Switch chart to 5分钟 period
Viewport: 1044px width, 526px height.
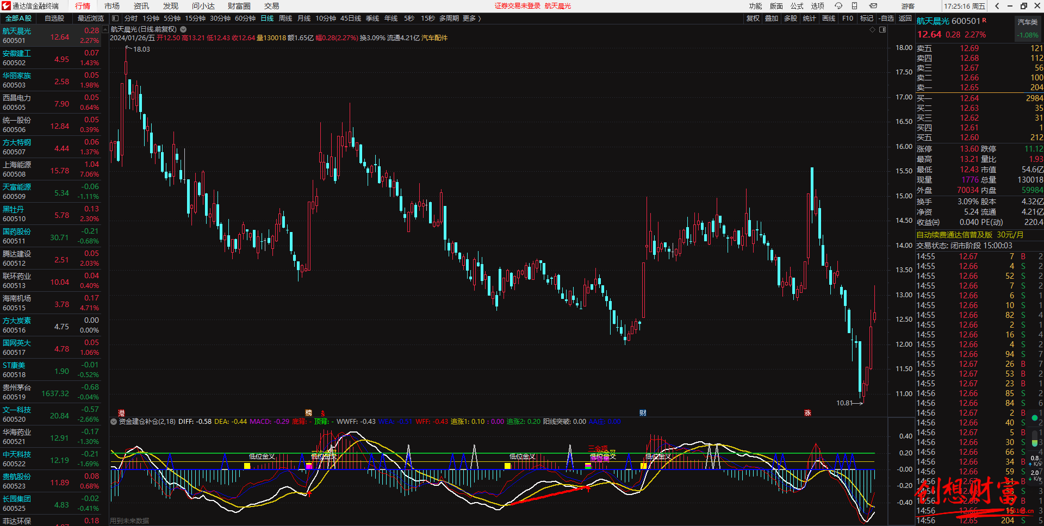[172, 18]
